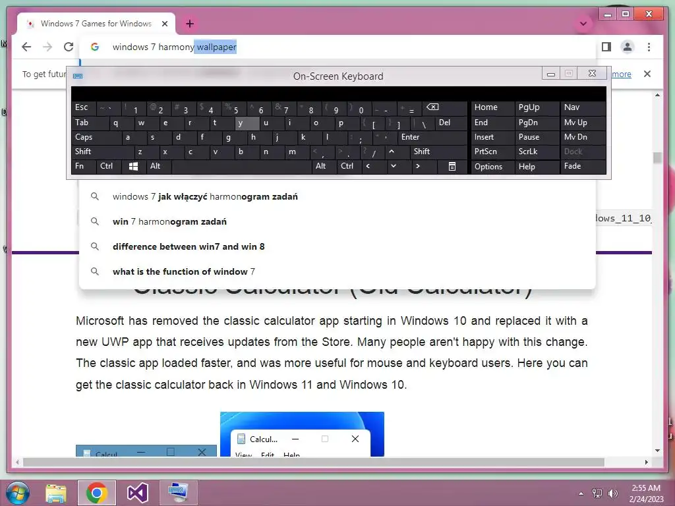Click On-Screen Keyboard taskbar icon
This screenshot has height=506, width=675.
click(x=178, y=493)
